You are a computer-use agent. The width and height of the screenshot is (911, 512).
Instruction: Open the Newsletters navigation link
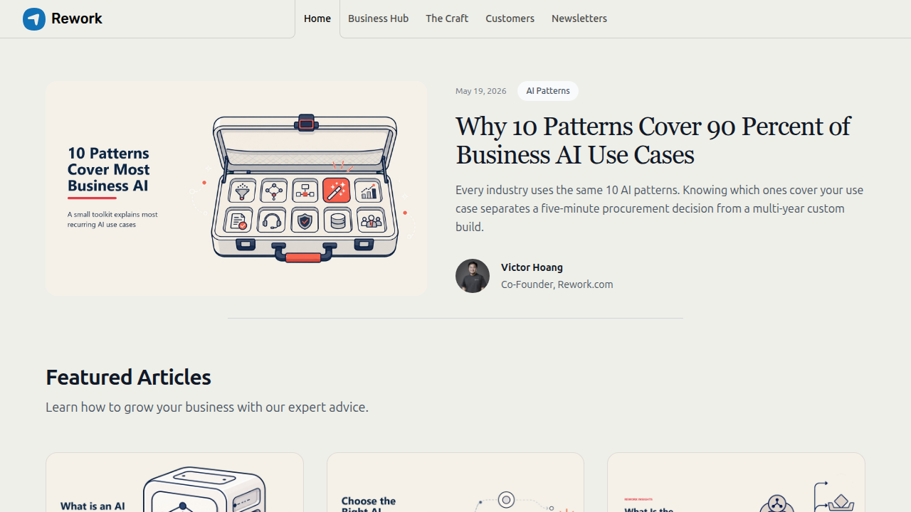pos(579,18)
